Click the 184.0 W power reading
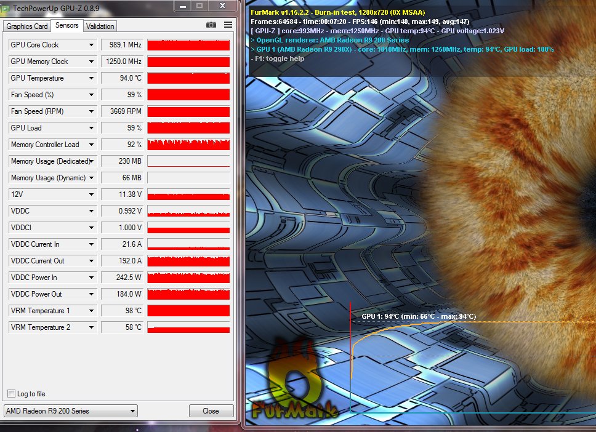Image resolution: width=596 pixels, height=432 pixels. pos(123,294)
